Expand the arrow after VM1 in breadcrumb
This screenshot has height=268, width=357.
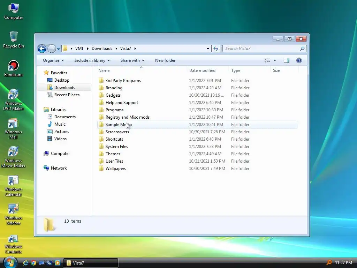point(88,49)
